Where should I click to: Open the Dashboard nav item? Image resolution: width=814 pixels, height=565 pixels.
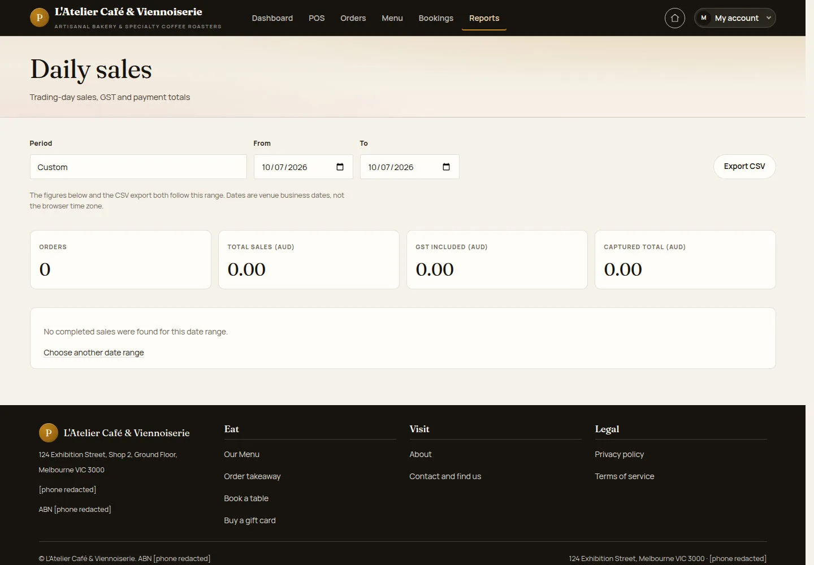272,18
